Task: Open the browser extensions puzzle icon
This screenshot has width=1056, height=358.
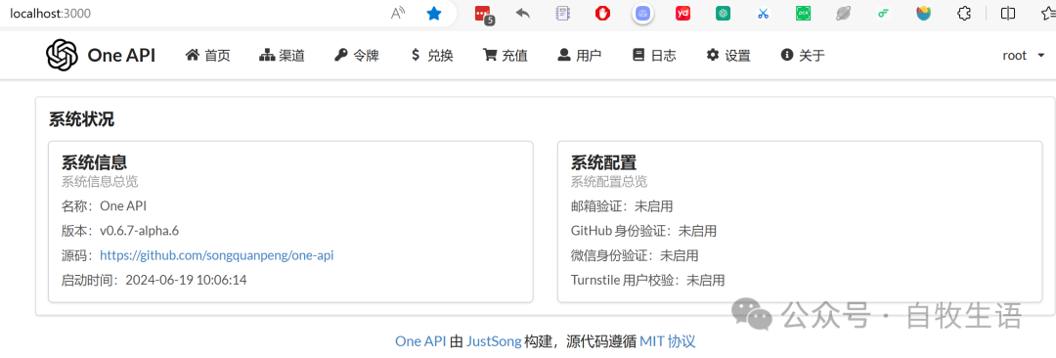Action: click(964, 13)
